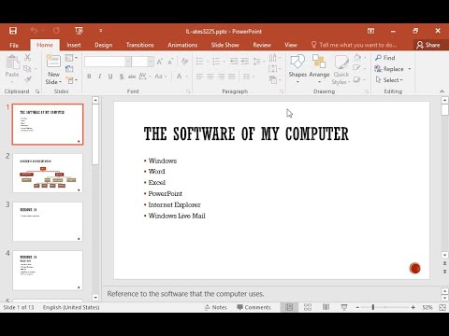Toggle Text Shadow formatting
This screenshot has width=449, height=336.
point(122,77)
